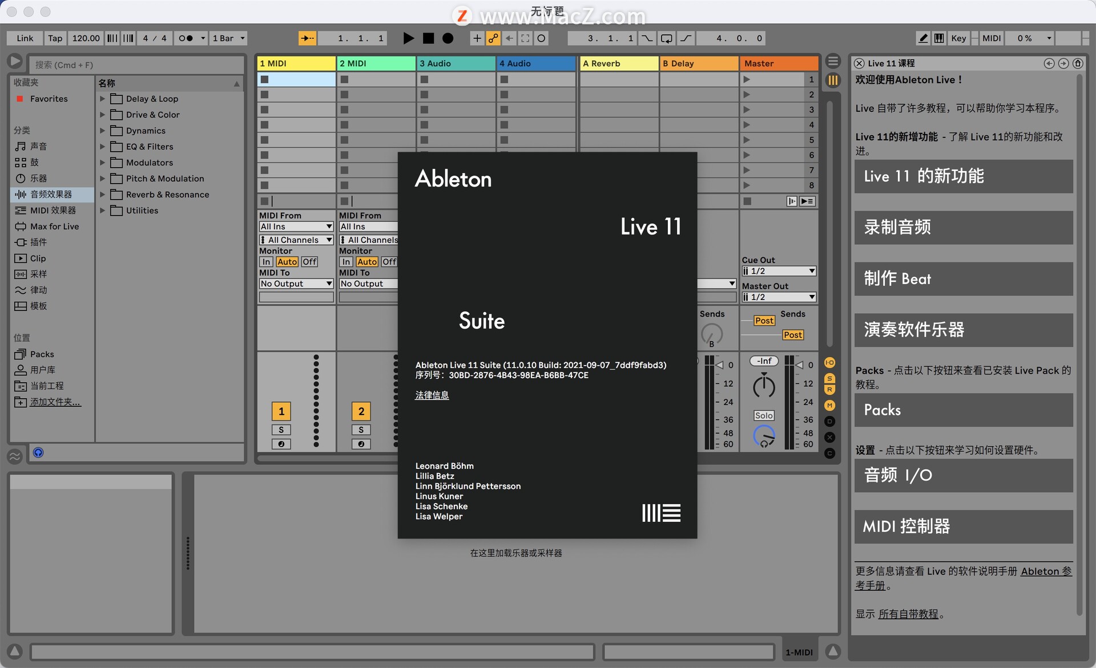
Task: Click the 法律信息 legal info link
Action: coord(432,394)
